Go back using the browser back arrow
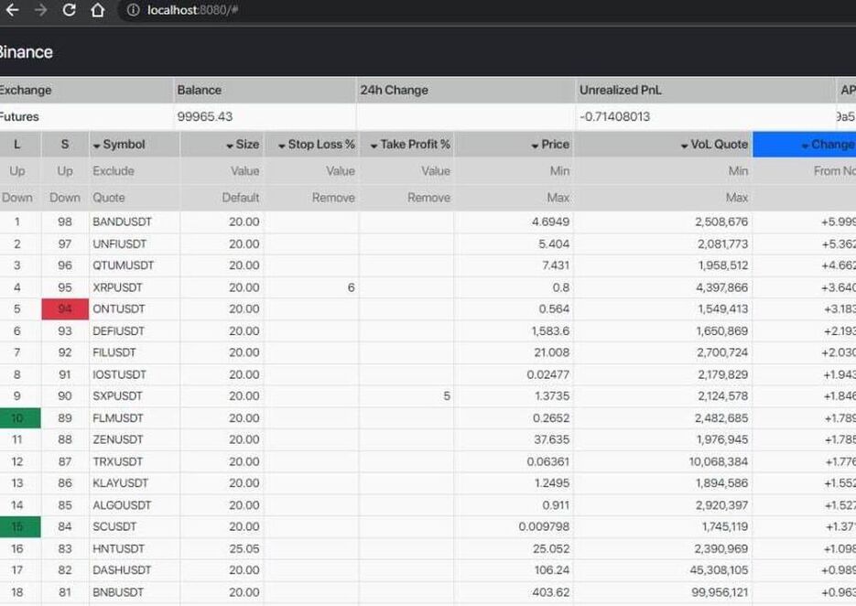The image size is (856, 606). click(12, 10)
